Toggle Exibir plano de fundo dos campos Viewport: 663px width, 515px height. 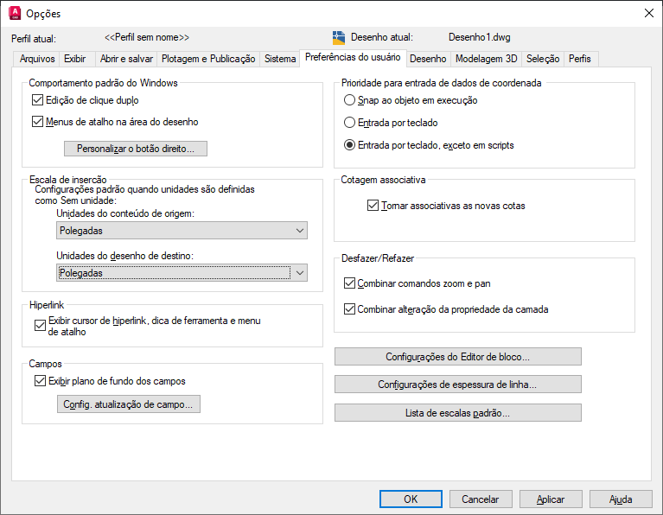tap(40, 381)
